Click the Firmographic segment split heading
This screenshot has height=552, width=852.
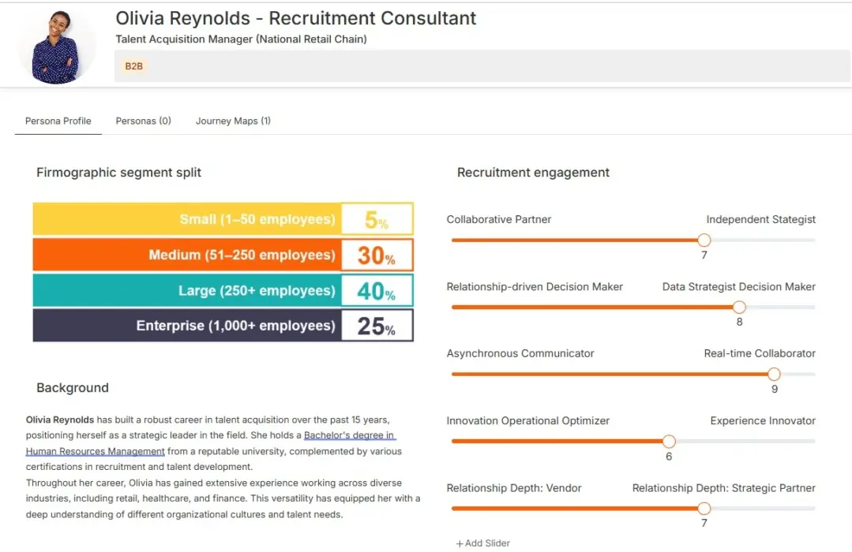[x=118, y=172]
